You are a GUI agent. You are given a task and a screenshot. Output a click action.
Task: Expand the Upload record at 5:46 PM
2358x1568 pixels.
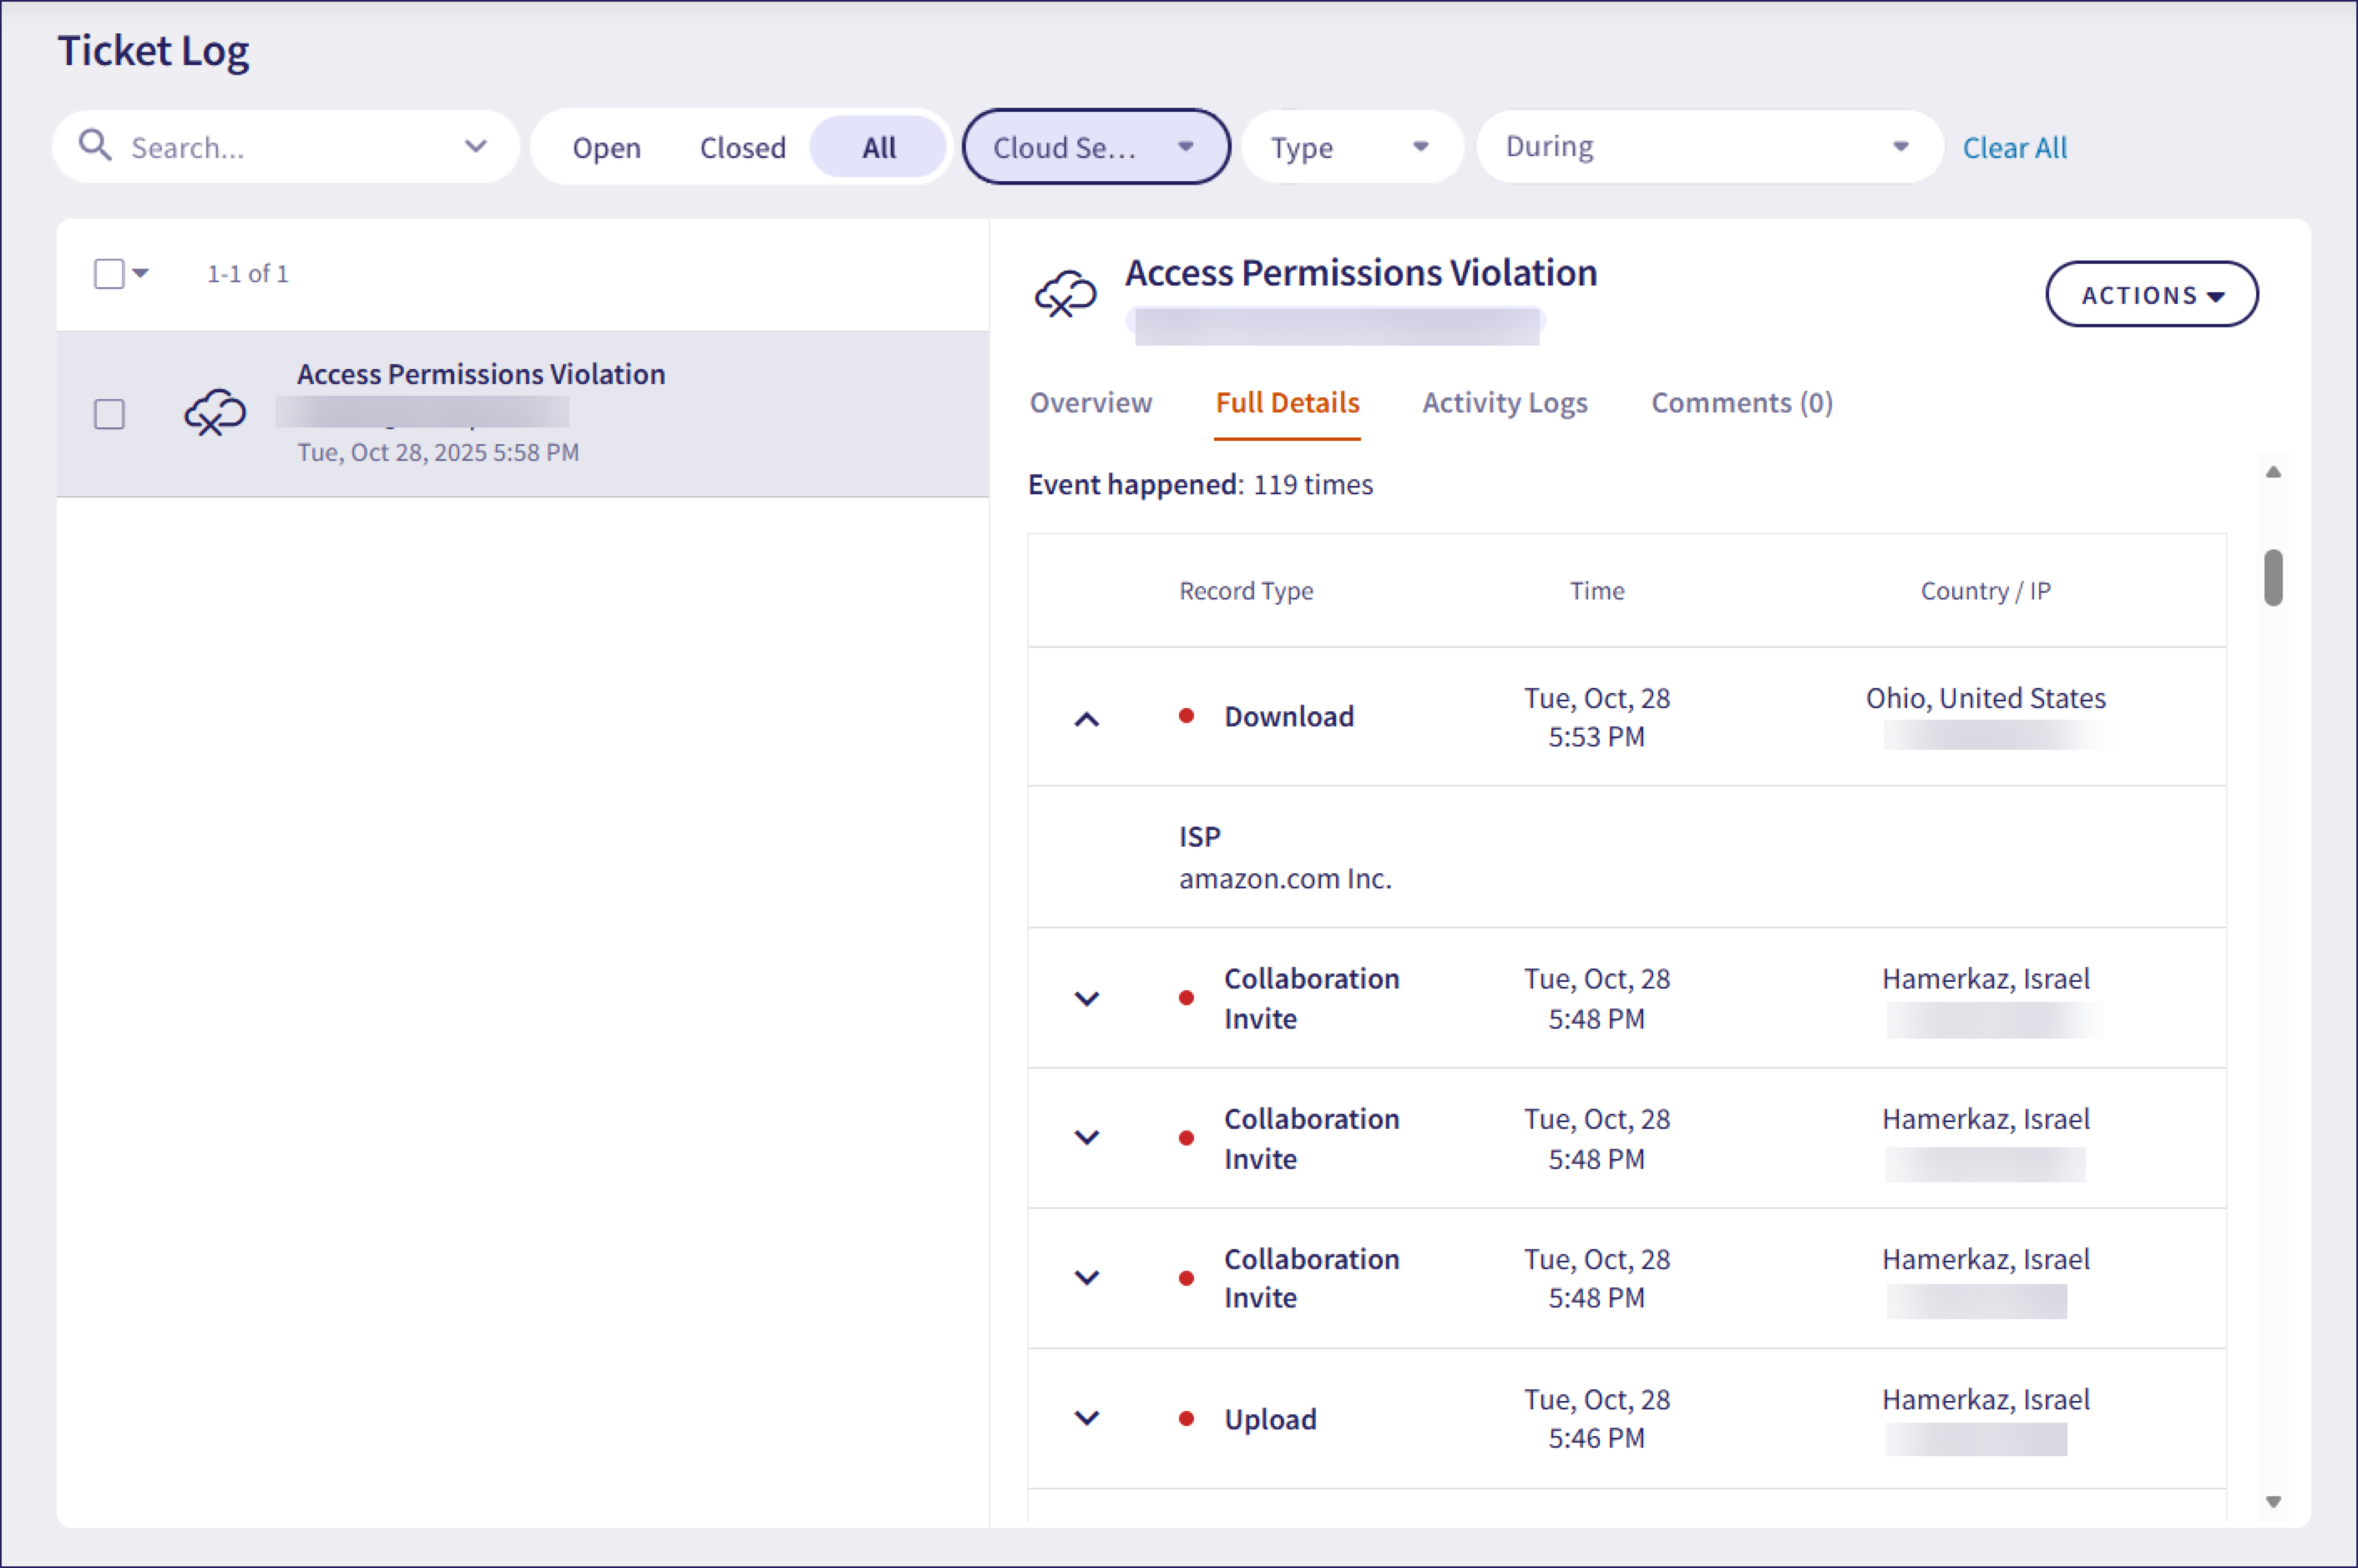(1086, 1418)
